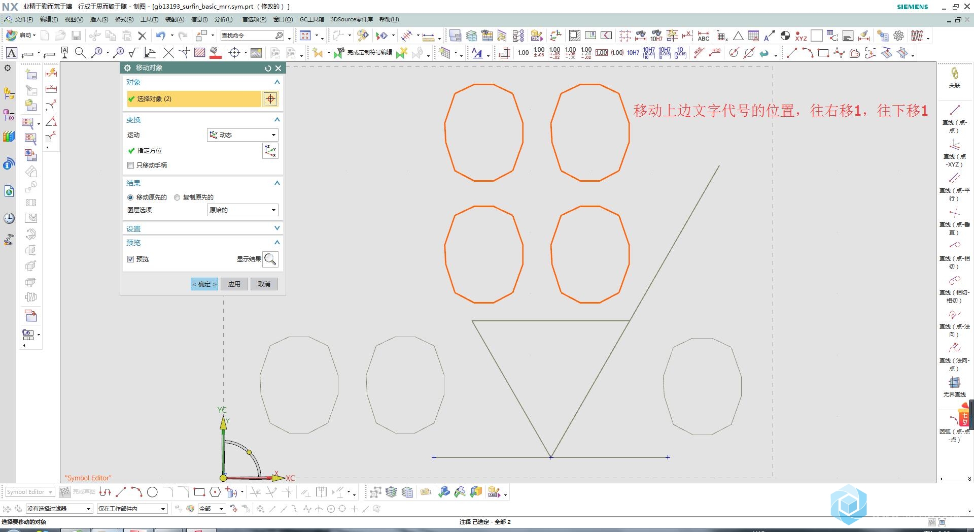Click the 确定 OK button

coord(204,284)
